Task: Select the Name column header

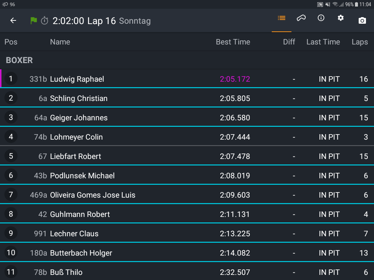Action: click(x=60, y=42)
